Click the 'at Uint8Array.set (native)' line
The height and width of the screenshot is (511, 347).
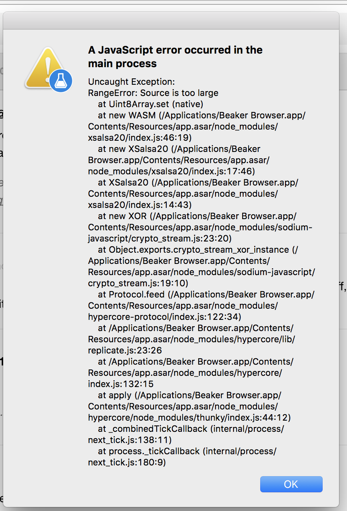(151, 104)
